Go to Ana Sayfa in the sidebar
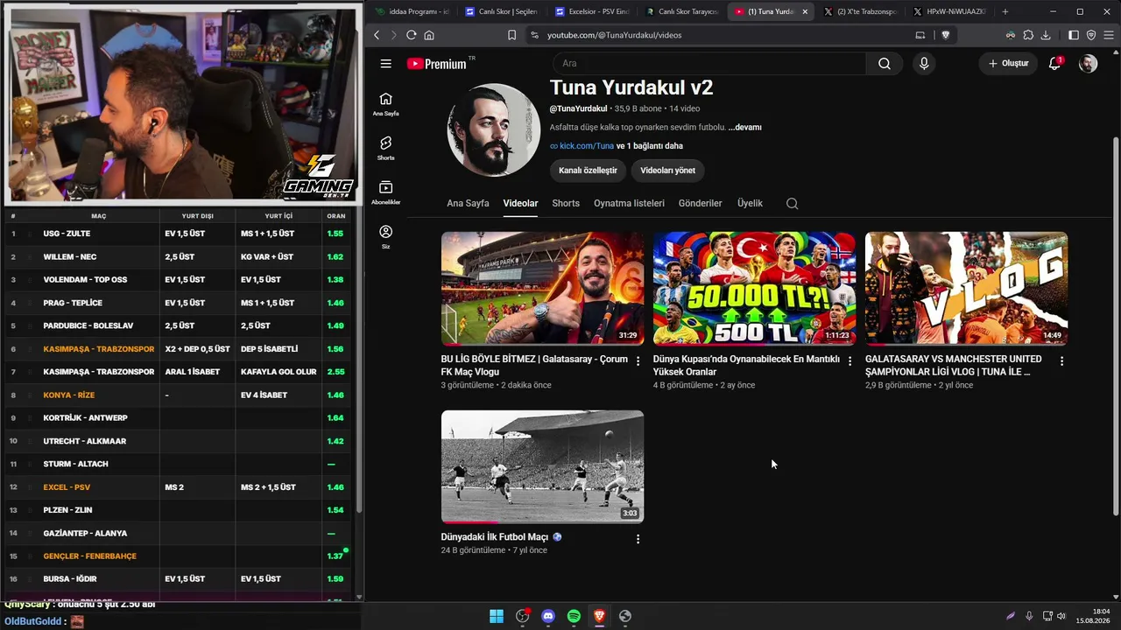 [x=385, y=103]
